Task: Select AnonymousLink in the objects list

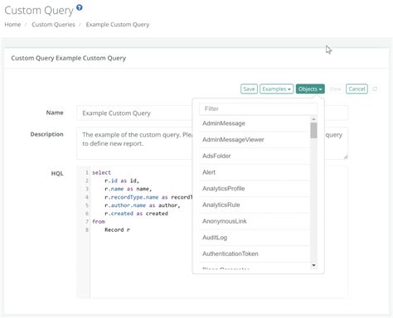Action: pyautogui.click(x=255, y=221)
